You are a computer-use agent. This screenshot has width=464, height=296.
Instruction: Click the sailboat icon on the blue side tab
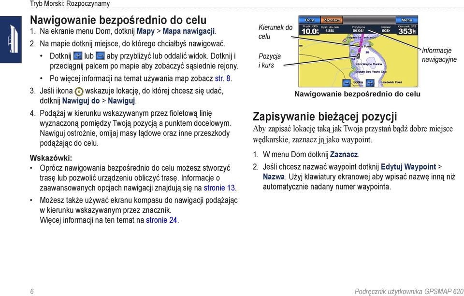coord(13,39)
